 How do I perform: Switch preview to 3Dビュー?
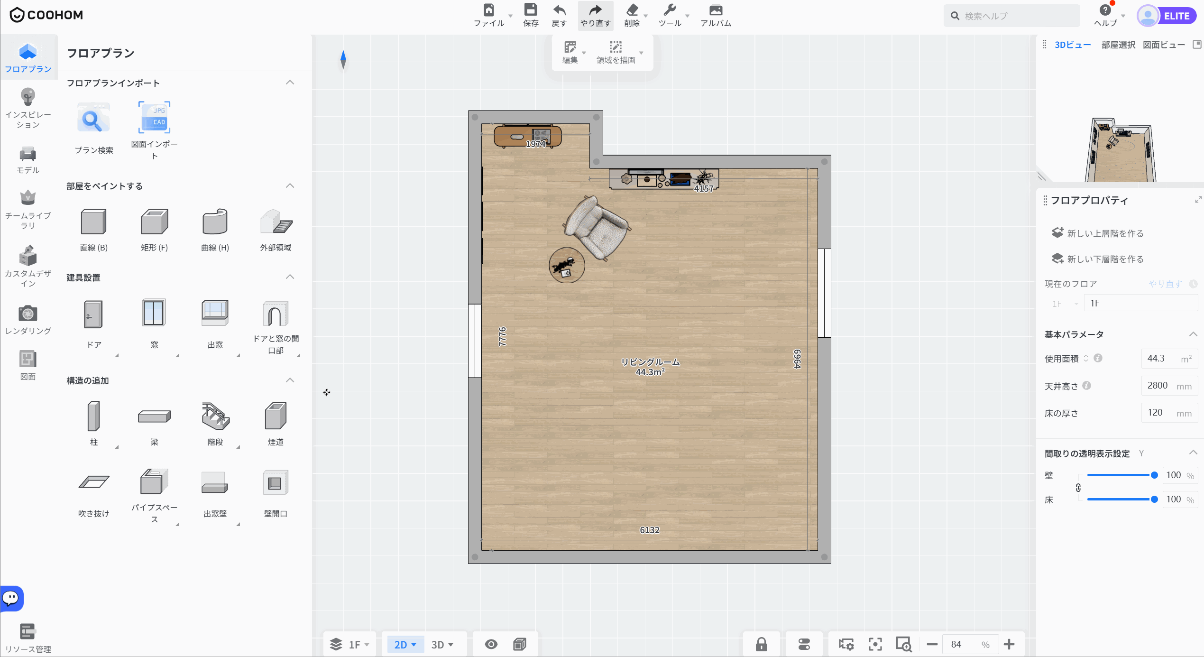pos(1072,45)
